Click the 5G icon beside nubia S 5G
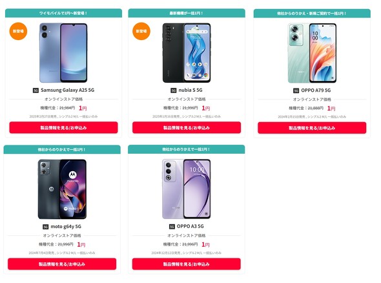381x283 pixels. pyautogui.click(x=173, y=90)
